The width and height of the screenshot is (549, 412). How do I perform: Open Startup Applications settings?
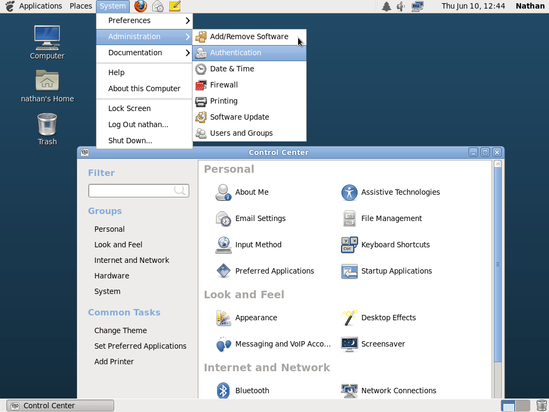(x=349, y=271)
